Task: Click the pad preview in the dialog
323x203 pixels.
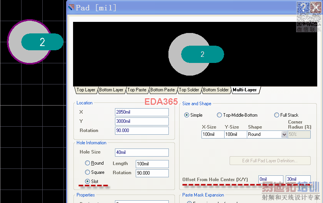Action: point(196,54)
